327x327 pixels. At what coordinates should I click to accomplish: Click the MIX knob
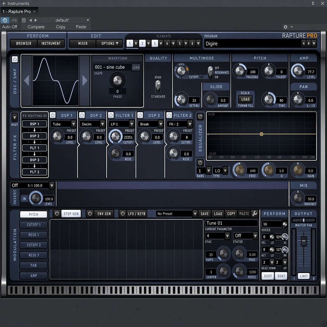[298, 198]
